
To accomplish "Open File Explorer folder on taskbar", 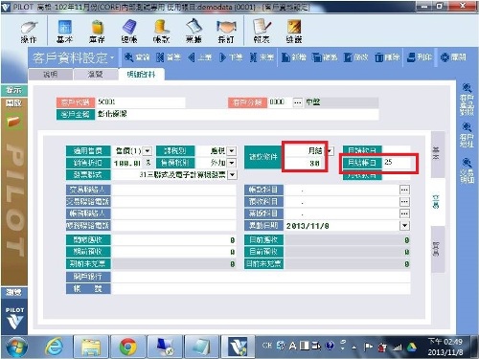I will (x=91, y=347).
